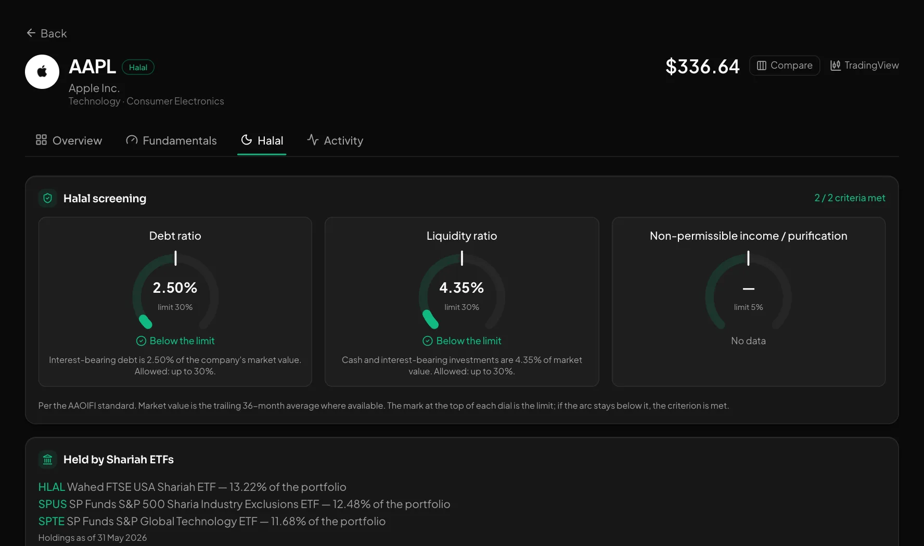Viewport: 924px width, 546px height.
Task: Go back using the Back link
Action: click(x=47, y=33)
